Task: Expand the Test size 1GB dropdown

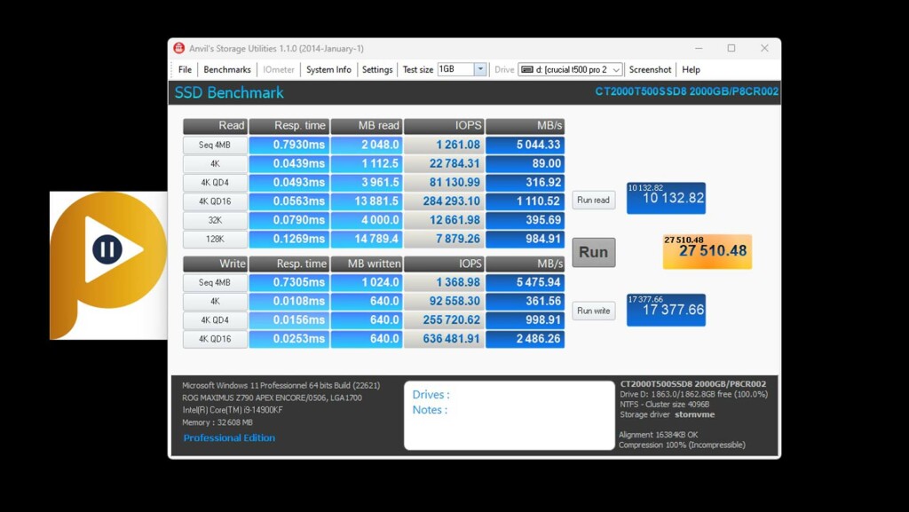Action: (480, 70)
